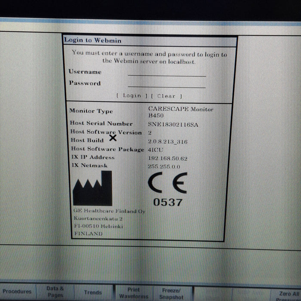This screenshot has width=301, height=301.
Task: Click the IX Netmask label
Action: pos(89,165)
